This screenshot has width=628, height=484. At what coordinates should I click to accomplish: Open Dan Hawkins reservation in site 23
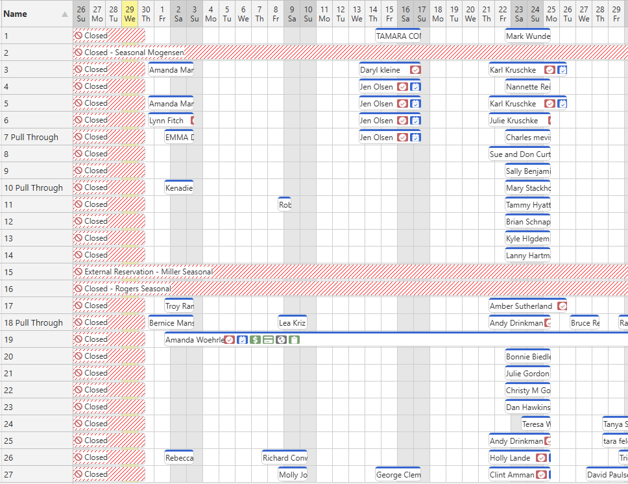(528, 407)
